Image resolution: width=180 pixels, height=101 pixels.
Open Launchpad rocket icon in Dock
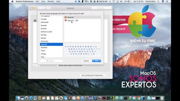tap(26, 98)
